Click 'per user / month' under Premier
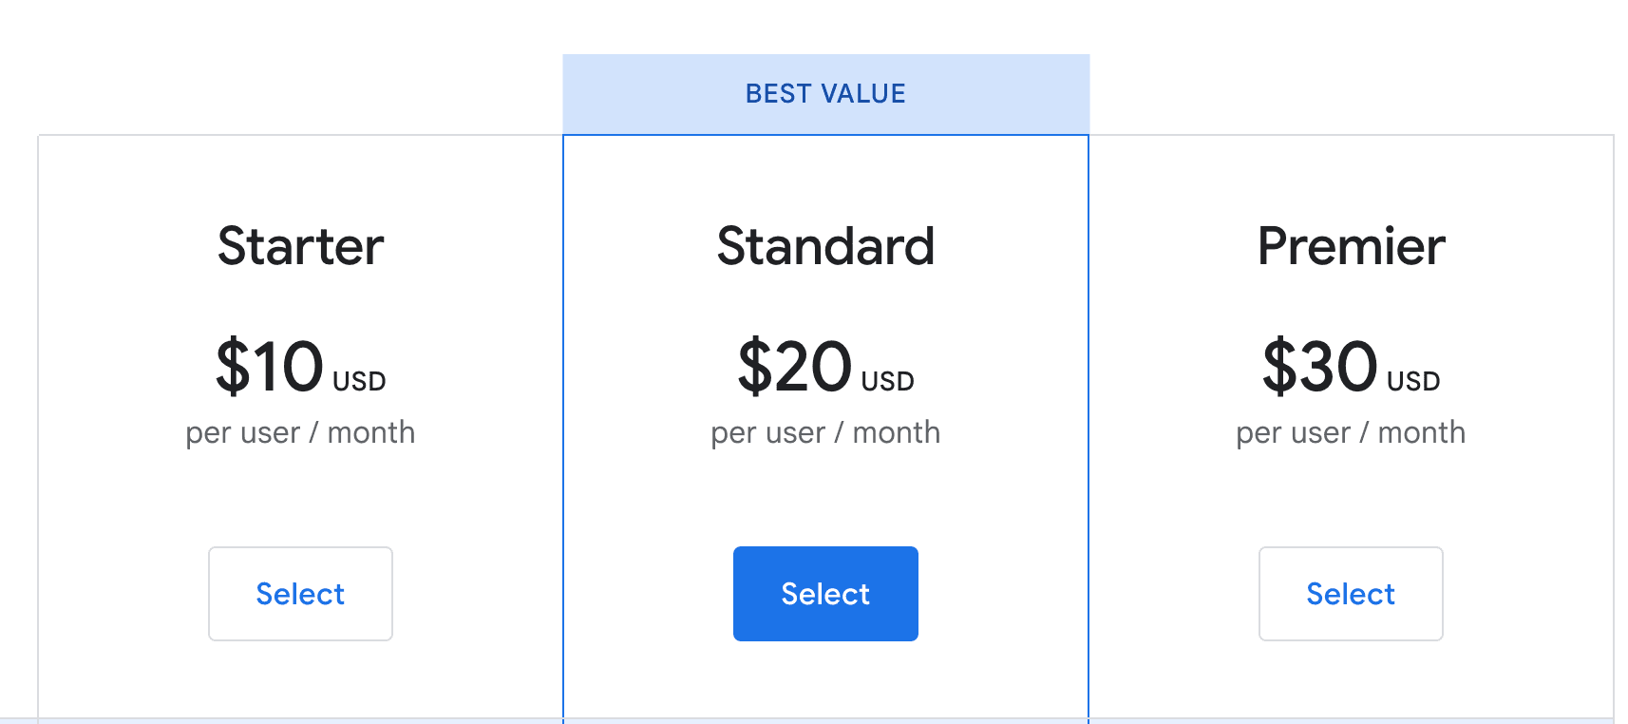1628x724 pixels. tap(1351, 433)
